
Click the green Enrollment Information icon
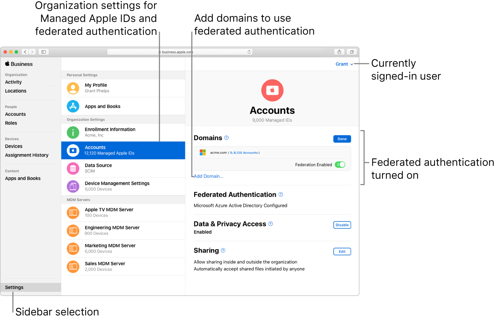tap(73, 132)
